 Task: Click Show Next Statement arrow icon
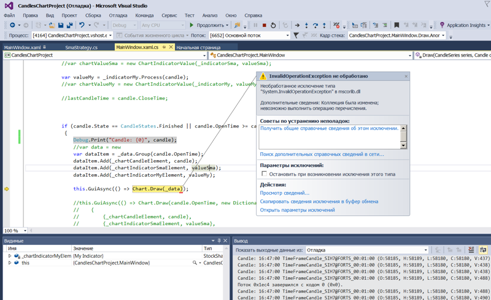(297, 25)
